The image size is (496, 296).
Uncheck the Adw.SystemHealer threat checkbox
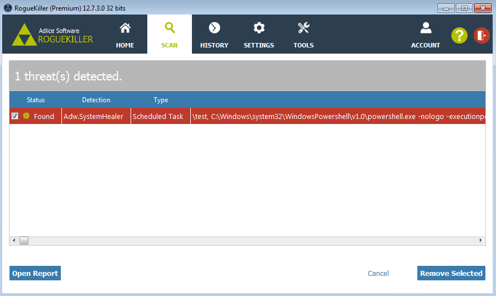[x=15, y=116]
